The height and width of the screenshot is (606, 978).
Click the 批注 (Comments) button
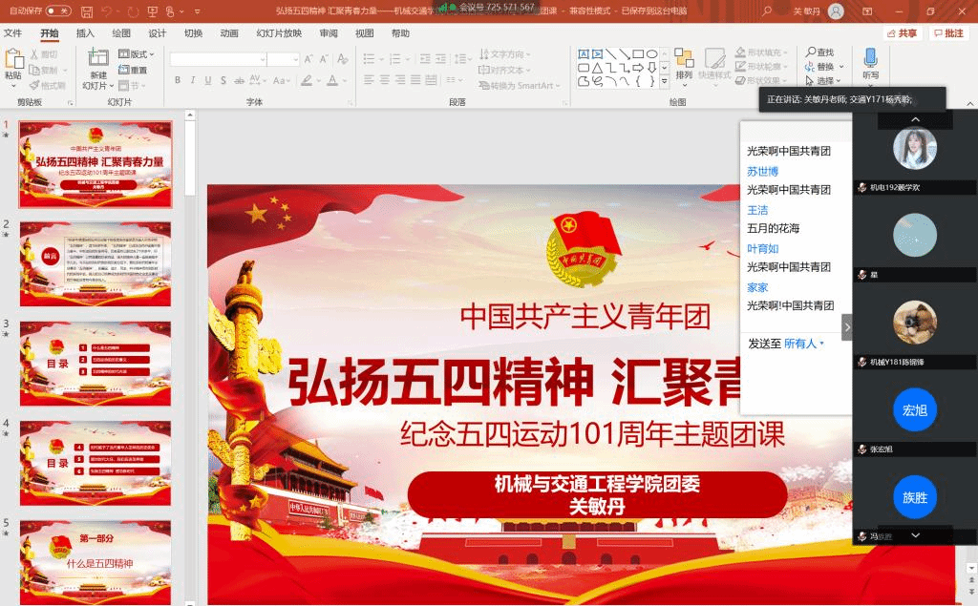click(x=948, y=33)
